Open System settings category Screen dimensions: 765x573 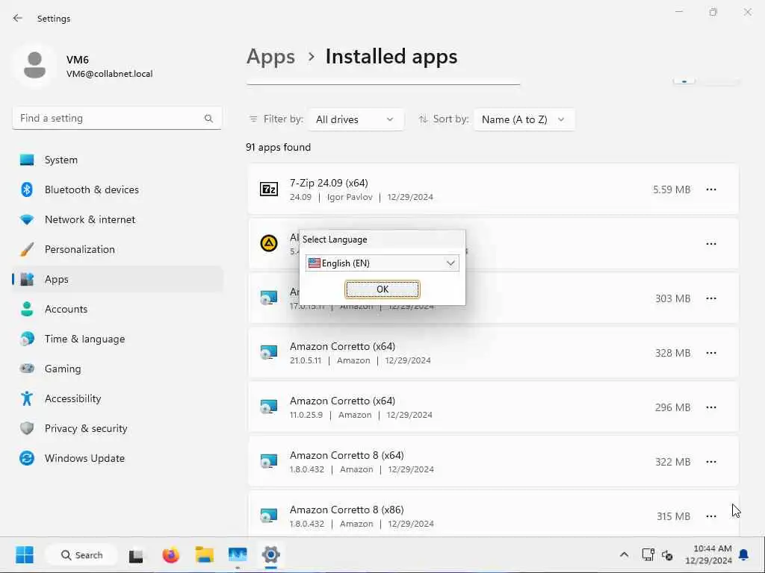tap(117, 160)
